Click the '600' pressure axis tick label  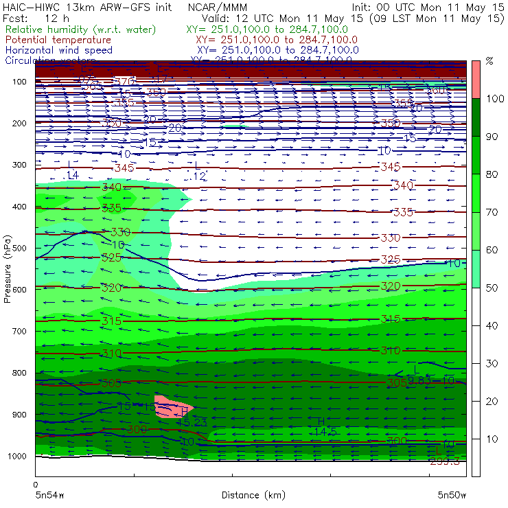19,290
